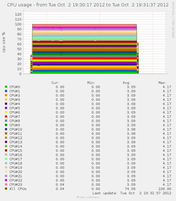Click the orange CPU#2 legend swatch
This screenshot has height=201, width=176.
pyautogui.click(x=6, y=95)
